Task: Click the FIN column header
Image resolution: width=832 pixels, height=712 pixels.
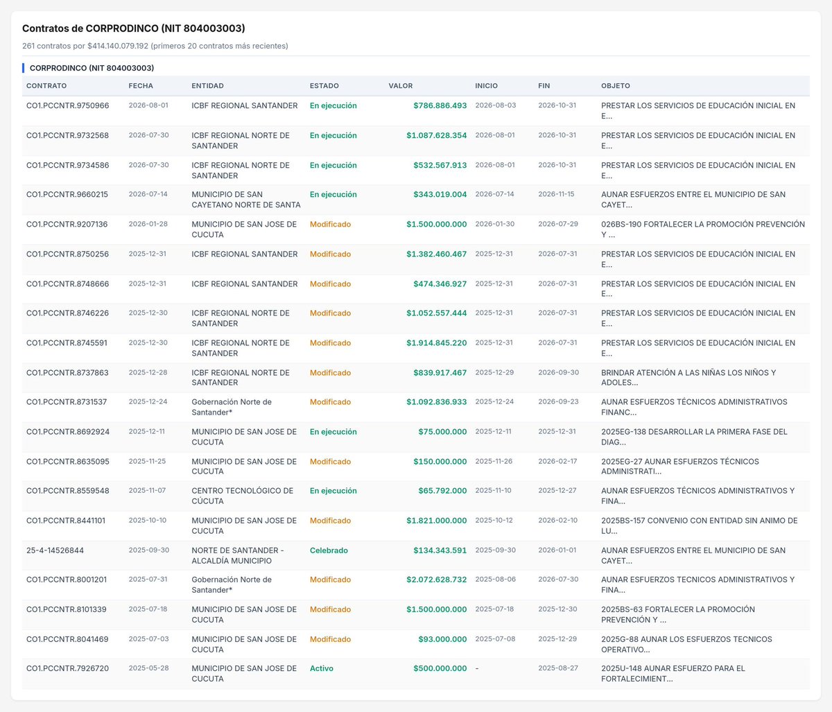Action: (544, 86)
